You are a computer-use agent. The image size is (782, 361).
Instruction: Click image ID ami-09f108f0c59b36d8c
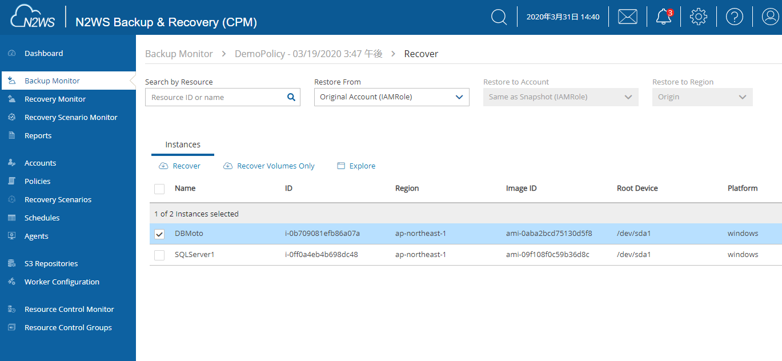[x=548, y=254]
